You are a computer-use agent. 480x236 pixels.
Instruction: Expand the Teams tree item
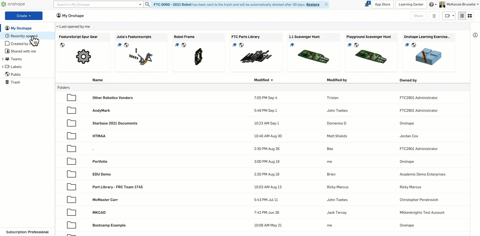click(3, 59)
